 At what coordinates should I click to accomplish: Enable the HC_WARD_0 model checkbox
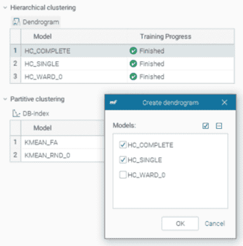(x=123, y=175)
